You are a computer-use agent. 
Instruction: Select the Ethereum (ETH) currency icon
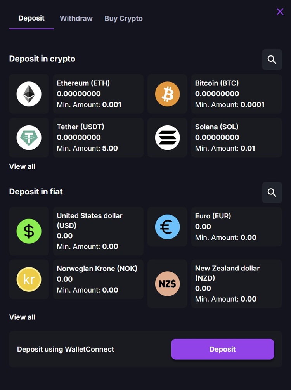click(x=29, y=94)
